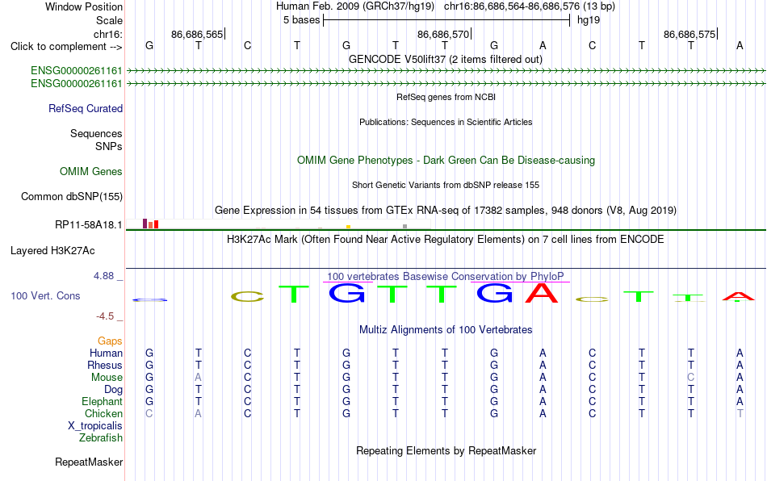
Task: Click the 'Click to complement -->' label
Action: point(66,47)
